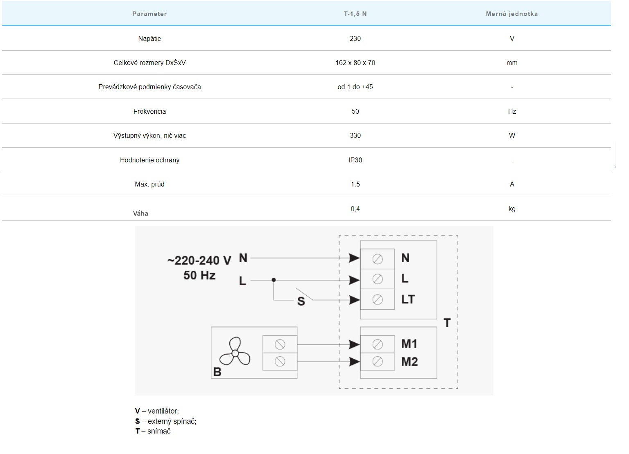Click the "S – externý spínač" legend line
Screen dimensions: 629x454
point(166,421)
